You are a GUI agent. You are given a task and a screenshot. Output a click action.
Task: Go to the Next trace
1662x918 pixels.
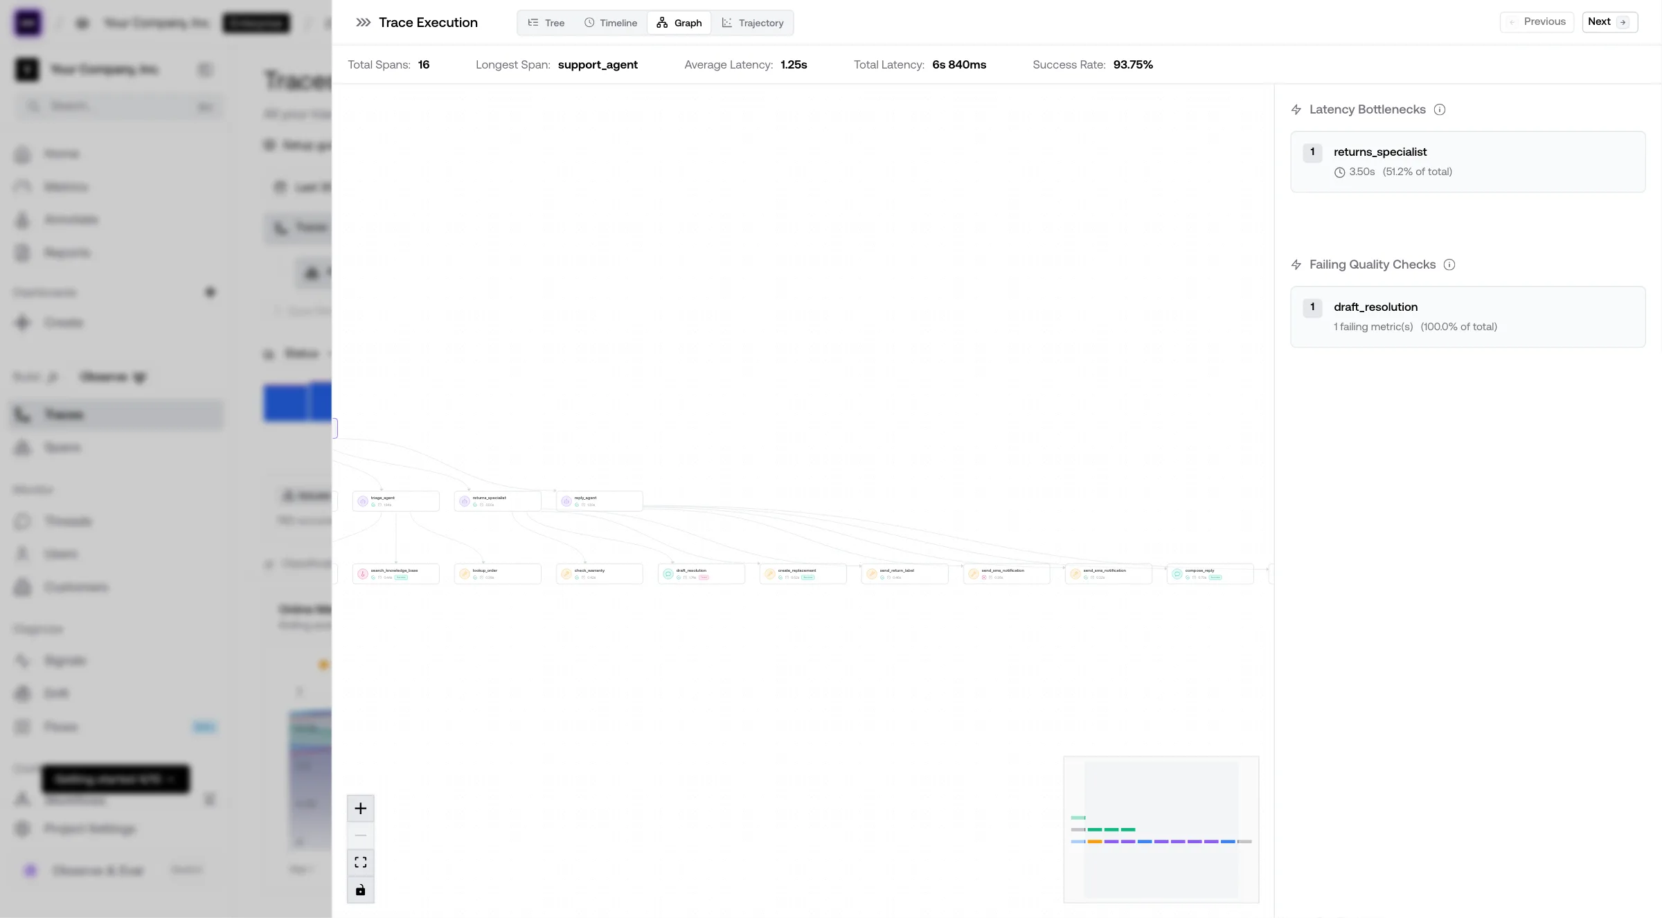(x=1610, y=22)
